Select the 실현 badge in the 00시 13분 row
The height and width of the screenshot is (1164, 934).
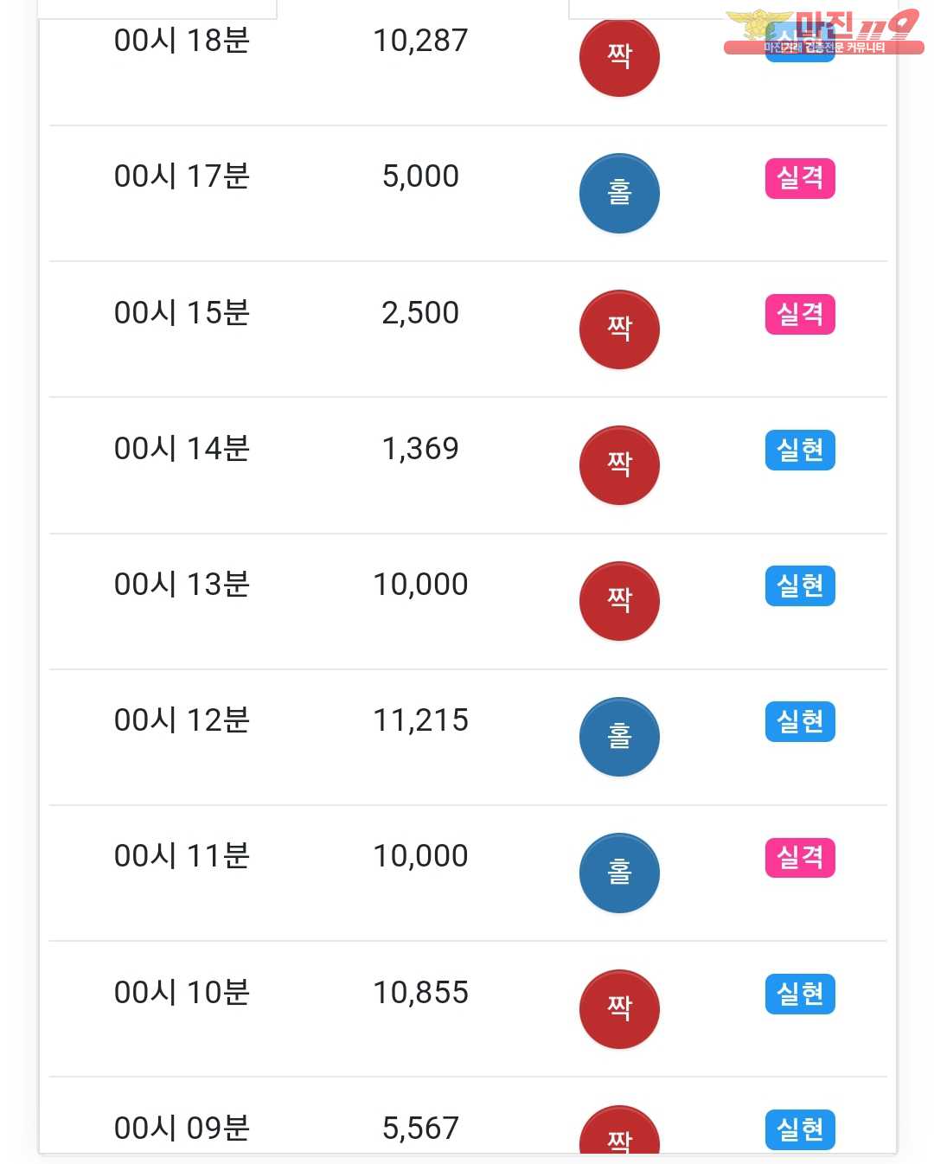(800, 586)
